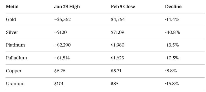Click the Decline column header
Image resolution: width=206 pixels, height=92 pixels.
(173, 7)
